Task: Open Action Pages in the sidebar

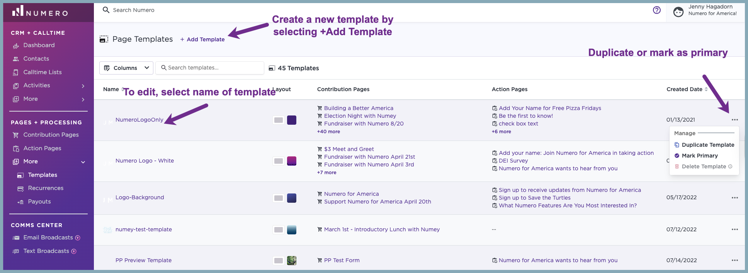Action: point(42,148)
